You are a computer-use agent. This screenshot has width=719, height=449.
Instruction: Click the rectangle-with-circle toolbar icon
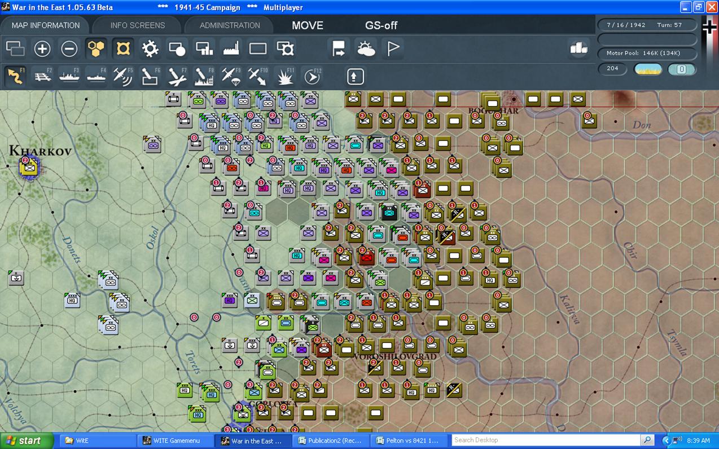177,49
